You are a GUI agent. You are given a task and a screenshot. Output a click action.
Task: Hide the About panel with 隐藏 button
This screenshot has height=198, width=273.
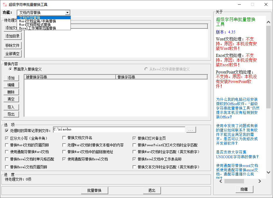[x=244, y=190]
